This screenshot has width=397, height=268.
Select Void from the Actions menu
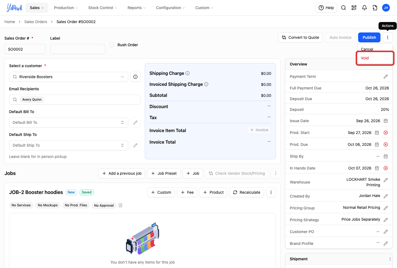coord(375,58)
